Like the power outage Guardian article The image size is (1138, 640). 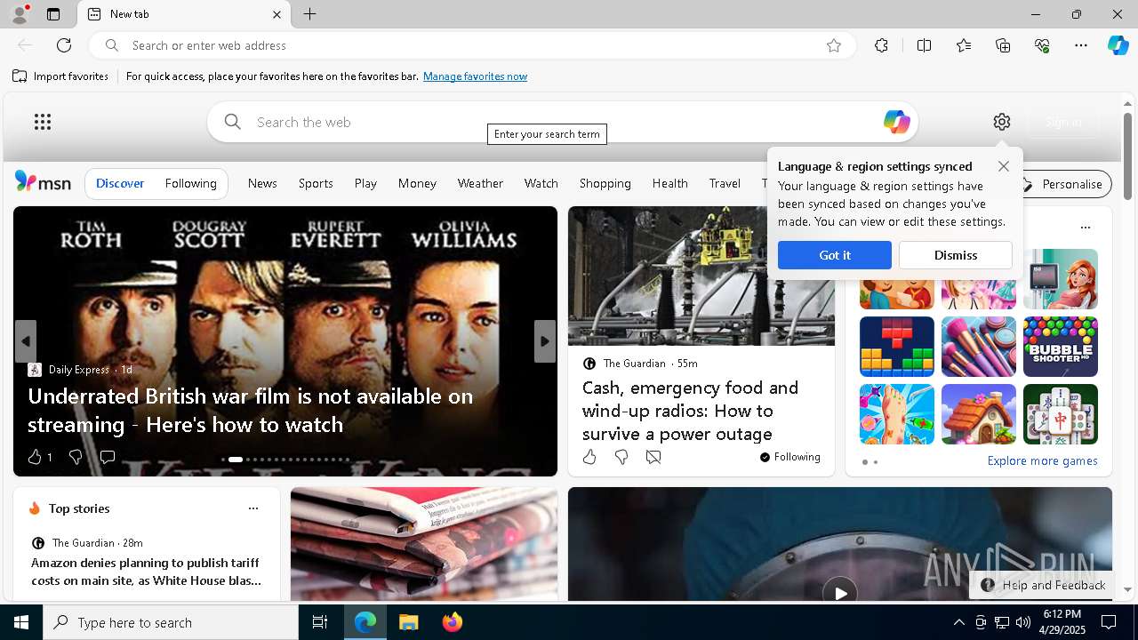tap(589, 457)
